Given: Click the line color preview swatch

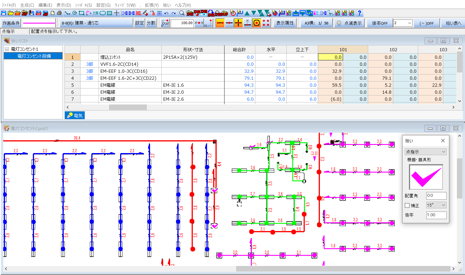Looking at the screenshot, I should point(39,23).
